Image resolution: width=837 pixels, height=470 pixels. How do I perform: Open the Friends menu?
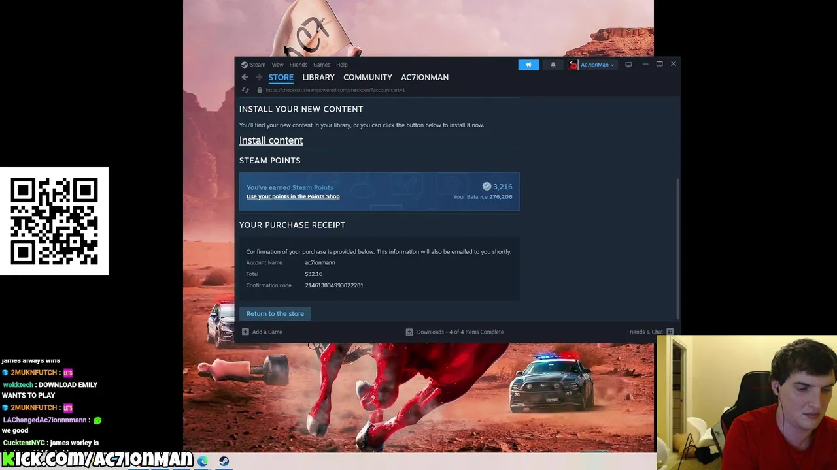(298, 65)
